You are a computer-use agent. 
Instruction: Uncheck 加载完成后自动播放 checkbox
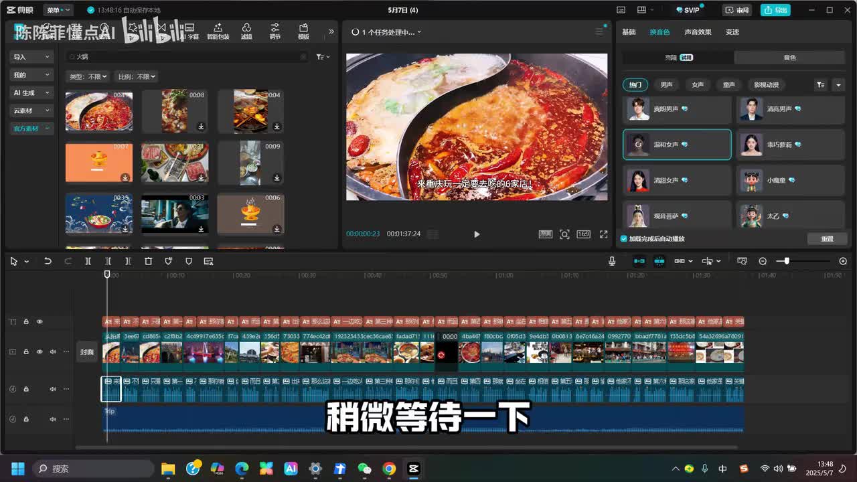click(x=624, y=239)
